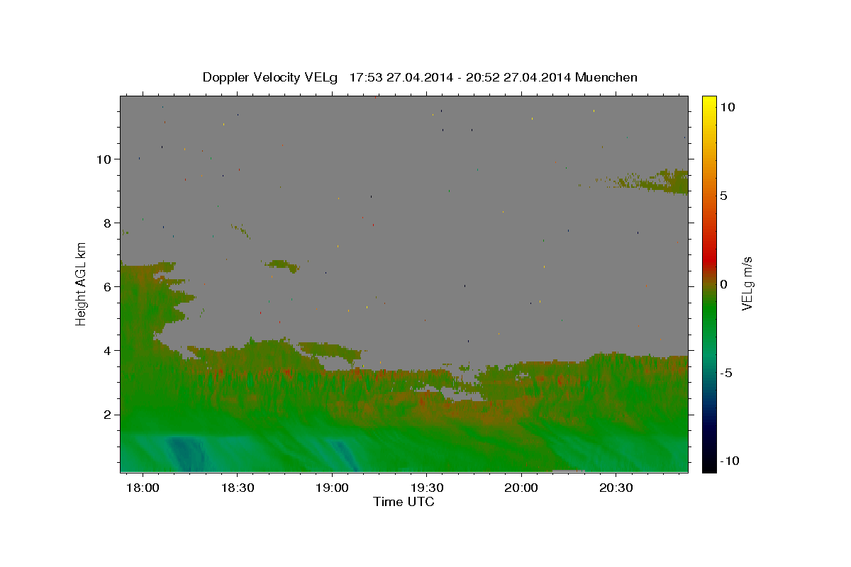Click the colorbar value label -10
This screenshot has height=567, width=851.
coord(730,461)
